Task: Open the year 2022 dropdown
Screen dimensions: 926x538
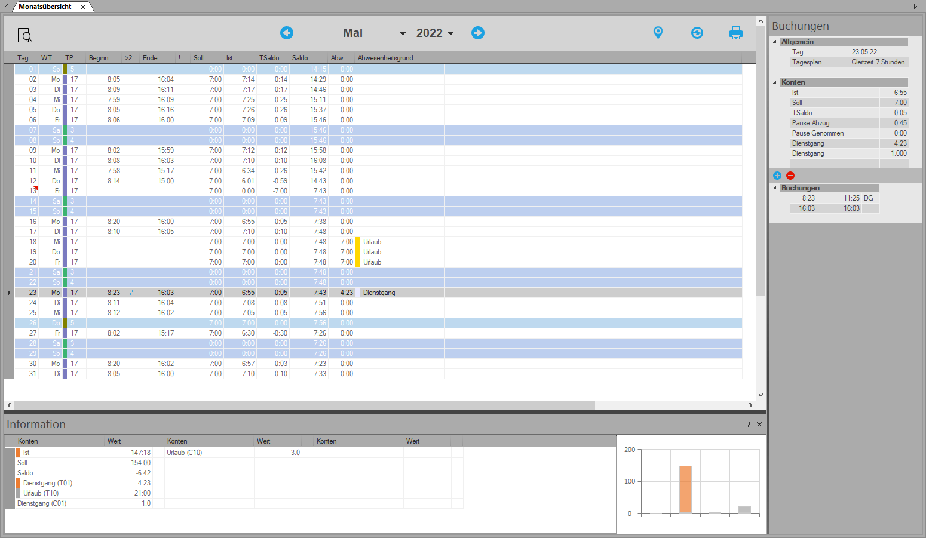Action: pos(450,33)
